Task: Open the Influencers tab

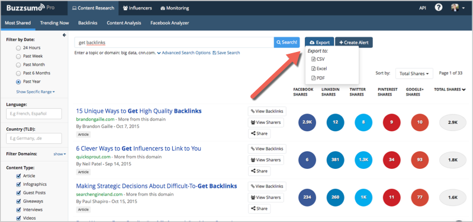Action: click(137, 8)
